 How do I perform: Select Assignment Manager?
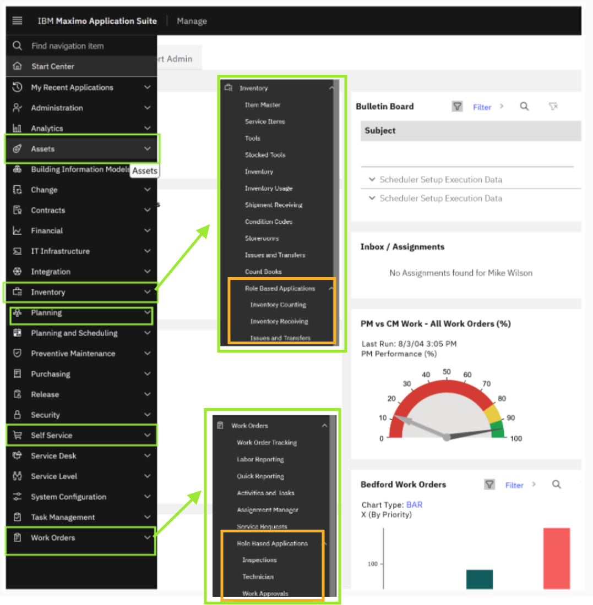(x=268, y=510)
